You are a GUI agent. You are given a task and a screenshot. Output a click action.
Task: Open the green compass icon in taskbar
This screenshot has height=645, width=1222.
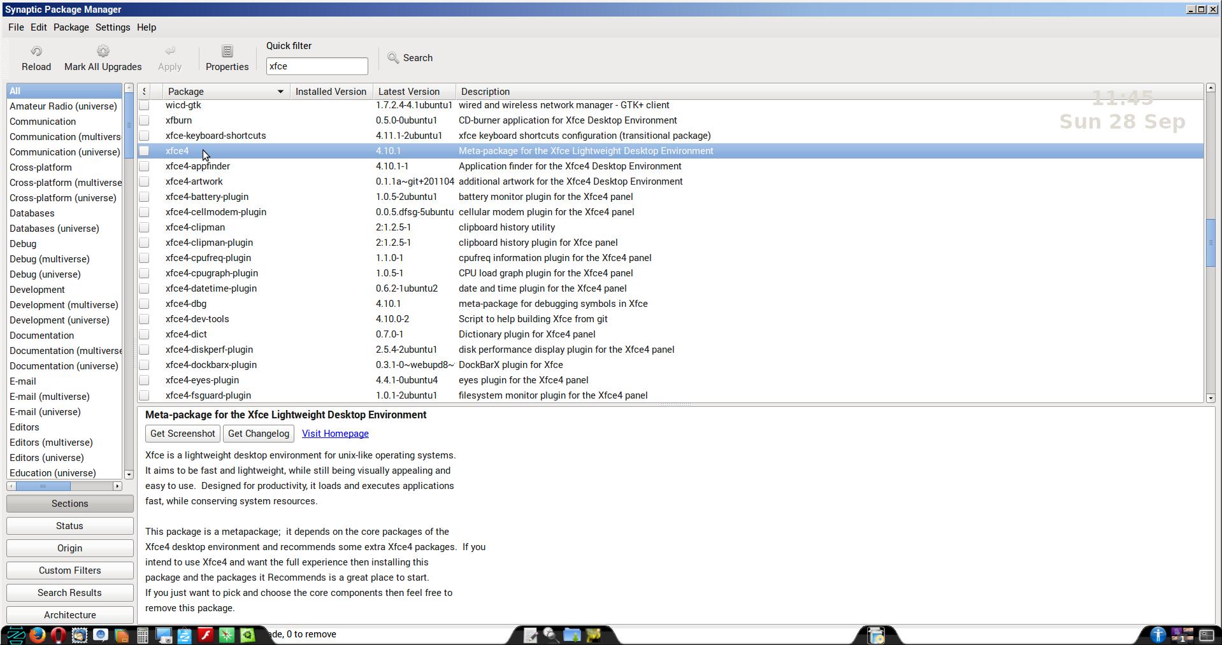(226, 635)
